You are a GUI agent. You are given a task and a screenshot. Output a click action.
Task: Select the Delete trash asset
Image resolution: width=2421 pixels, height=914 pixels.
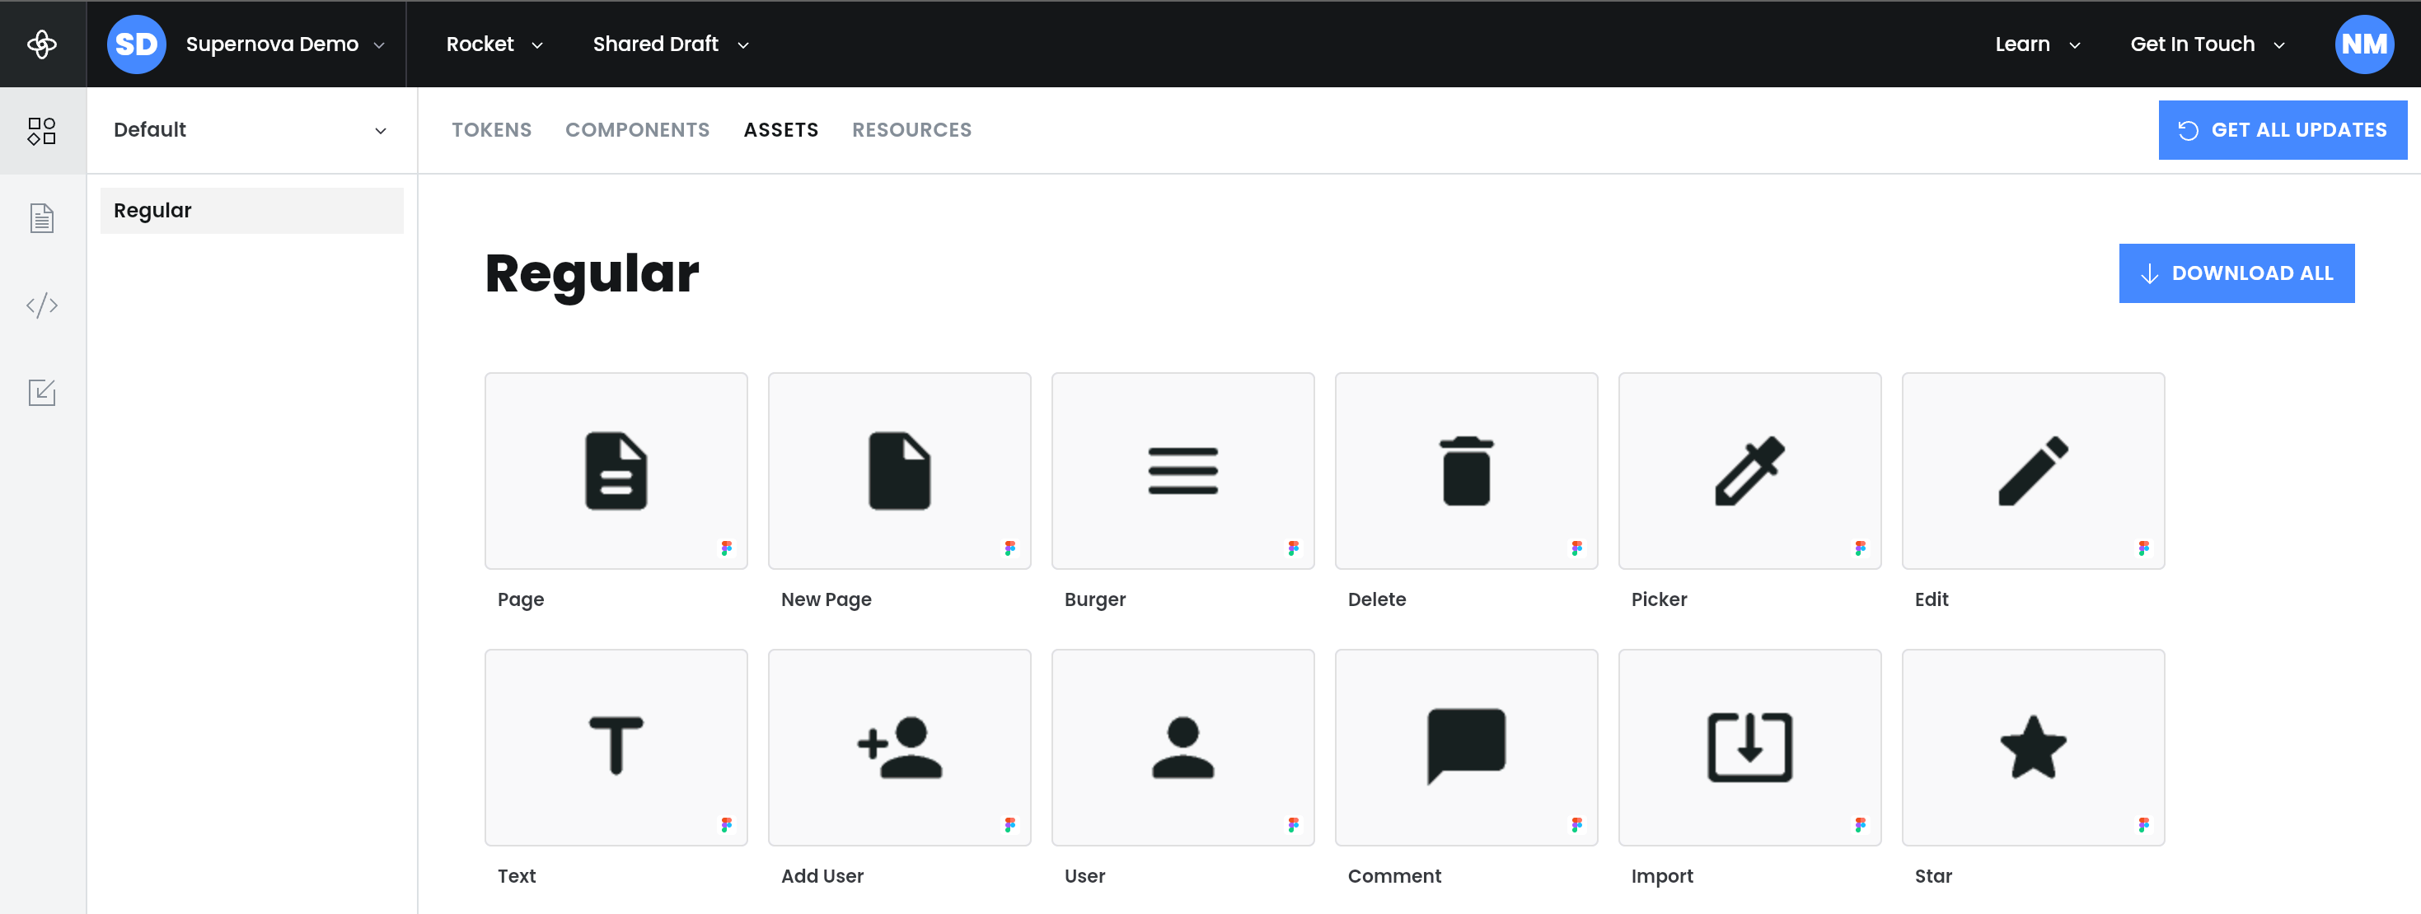pyautogui.click(x=1465, y=471)
